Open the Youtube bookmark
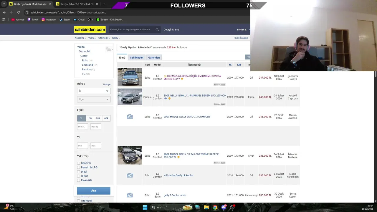This screenshot has height=212, width=377. (18, 20)
